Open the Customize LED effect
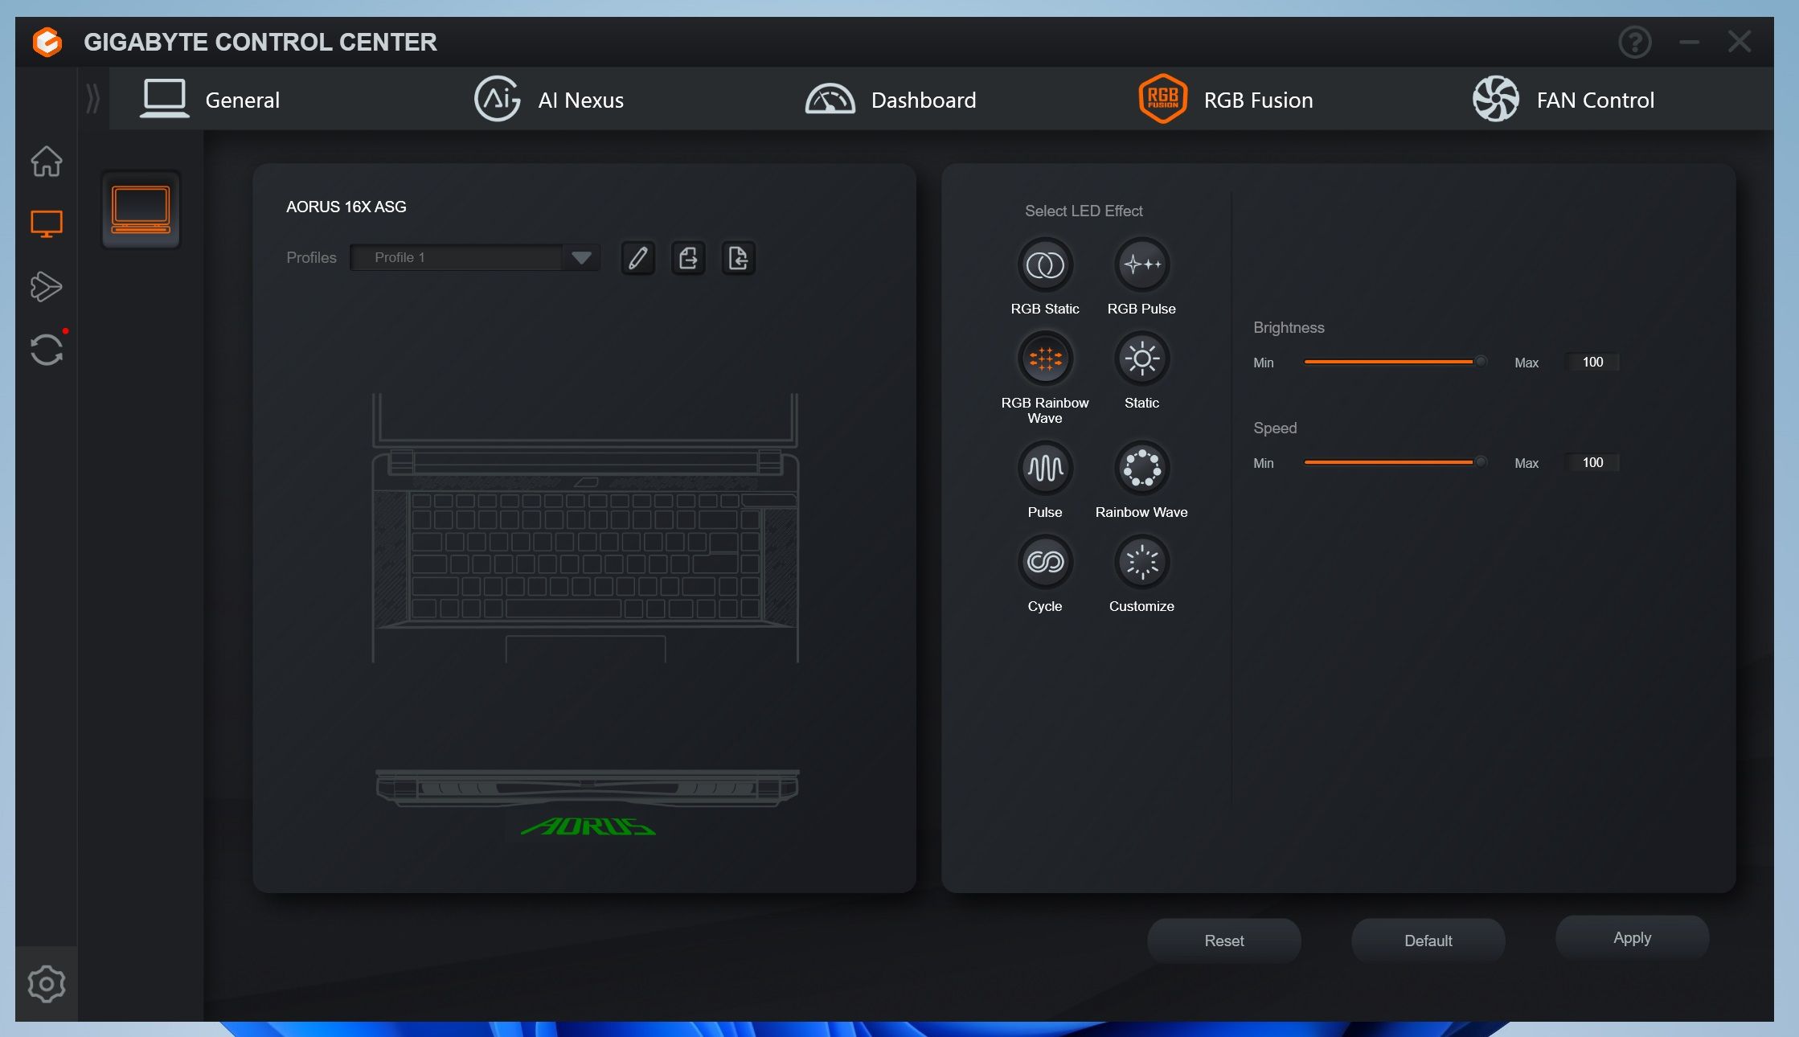 [x=1141, y=562]
